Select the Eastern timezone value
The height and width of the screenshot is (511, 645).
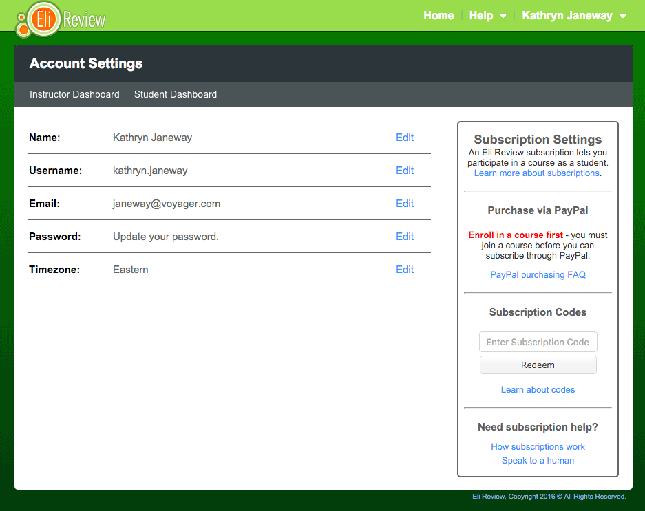point(130,270)
